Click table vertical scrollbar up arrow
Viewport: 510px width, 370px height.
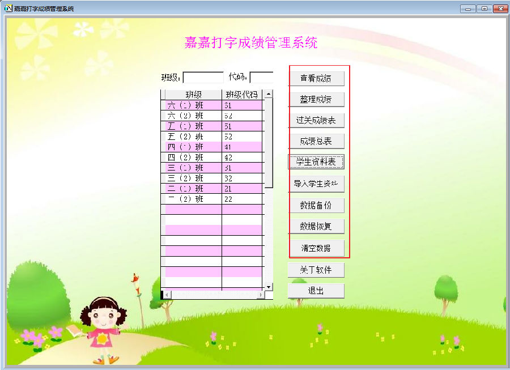click(x=269, y=94)
